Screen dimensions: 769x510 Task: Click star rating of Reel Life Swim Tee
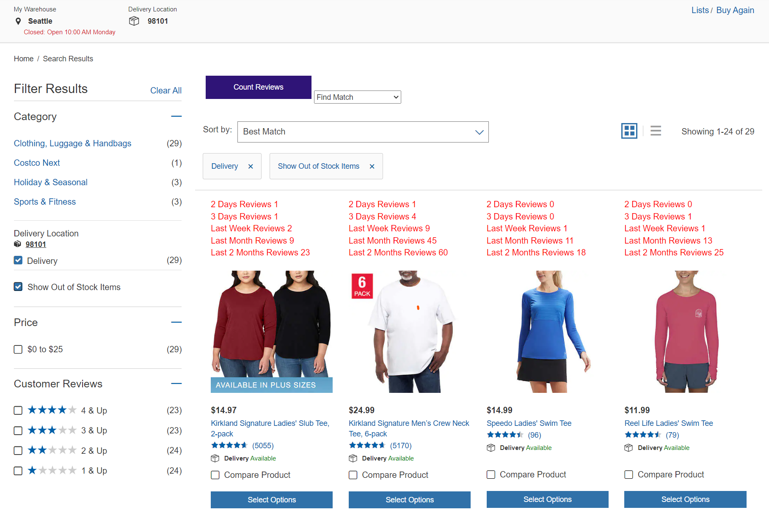[642, 435]
